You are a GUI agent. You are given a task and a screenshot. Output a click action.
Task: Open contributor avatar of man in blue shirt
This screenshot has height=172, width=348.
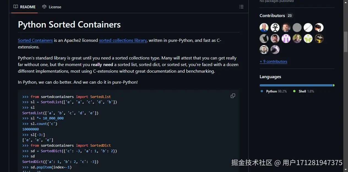264,28
